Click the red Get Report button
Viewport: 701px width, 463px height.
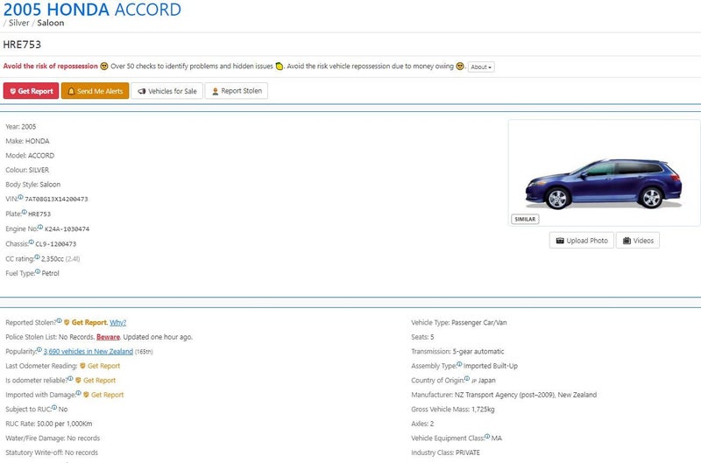click(x=31, y=91)
